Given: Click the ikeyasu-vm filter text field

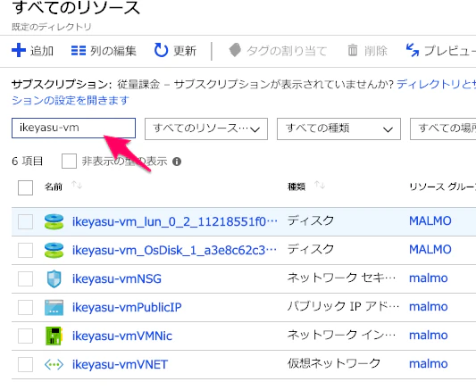Looking at the screenshot, I should [x=73, y=128].
